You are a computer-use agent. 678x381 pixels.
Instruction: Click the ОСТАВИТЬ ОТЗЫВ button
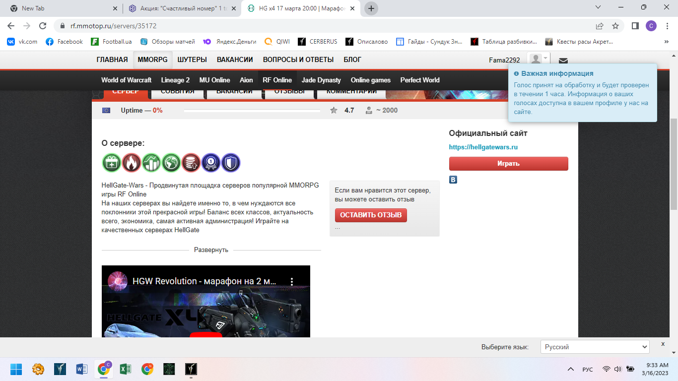(371, 215)
